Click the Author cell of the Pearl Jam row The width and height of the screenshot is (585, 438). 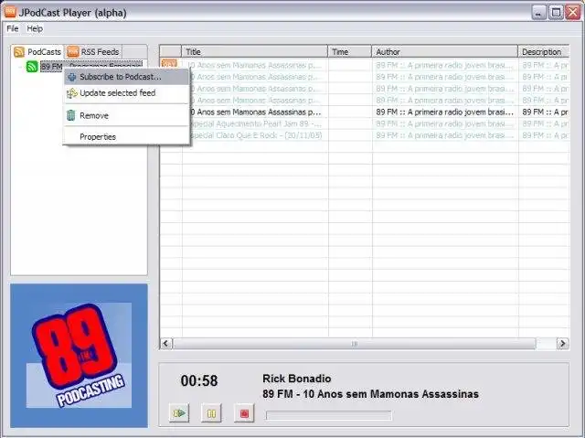tap(445, 123)
